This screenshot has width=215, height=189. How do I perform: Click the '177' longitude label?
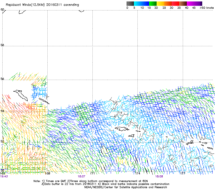click(x=183, y=174)
